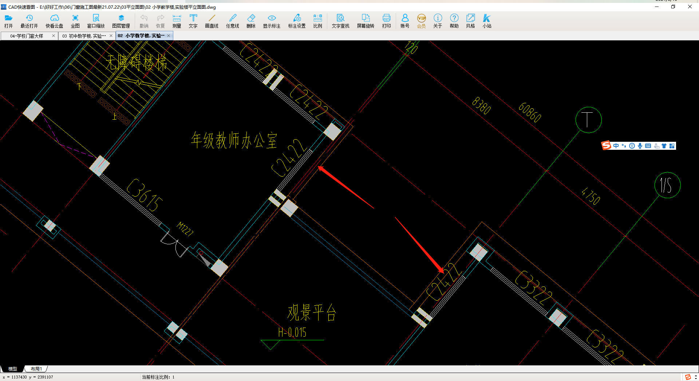Click 屏幕旋转 to rotate the view
Screen dimensions: 699x381
pyautogui.click(x=366, y=21)
